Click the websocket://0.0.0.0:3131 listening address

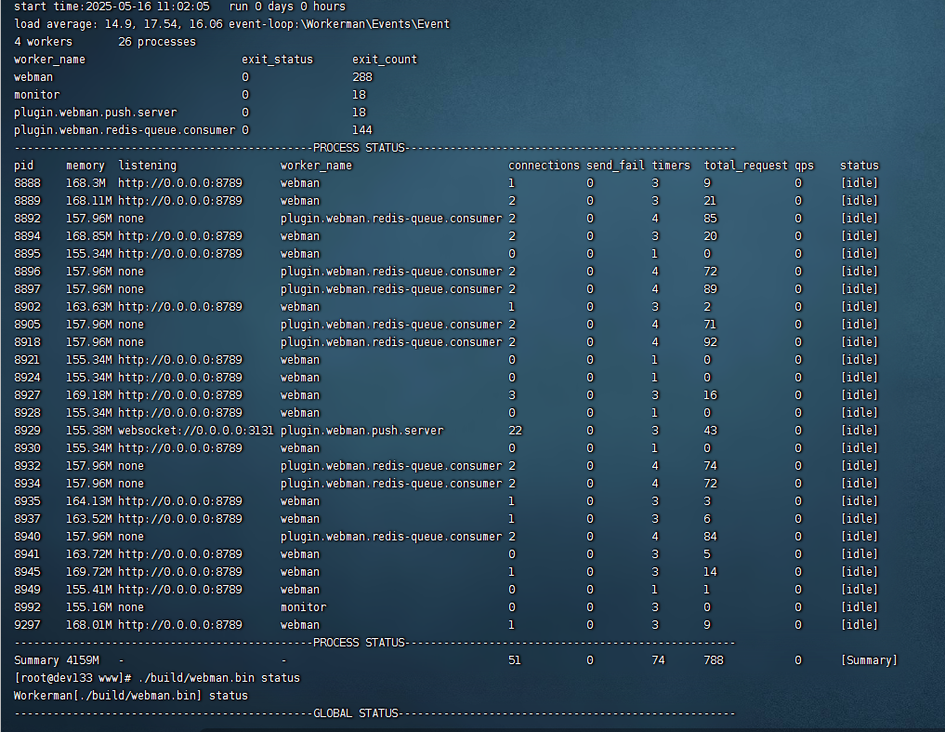coord(196,431)
